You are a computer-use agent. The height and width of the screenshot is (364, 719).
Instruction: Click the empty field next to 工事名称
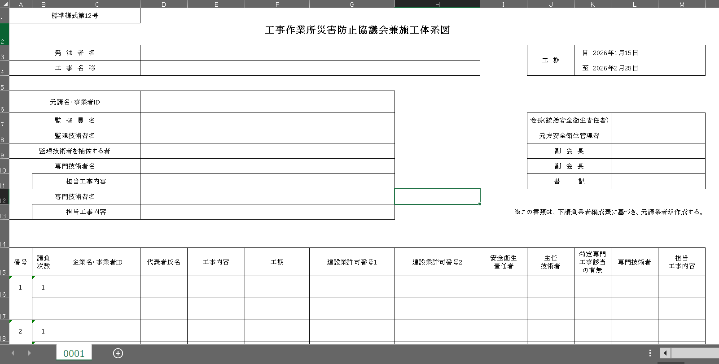[x=310, y=68]
